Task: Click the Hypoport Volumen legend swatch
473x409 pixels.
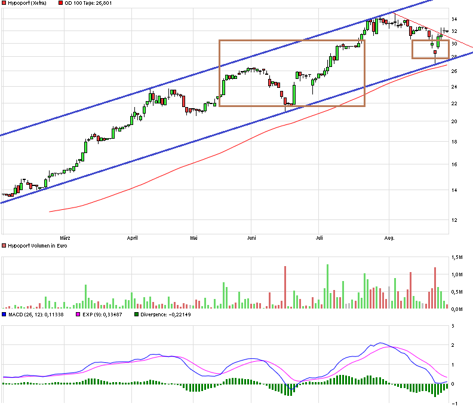Action: (4, 246)
